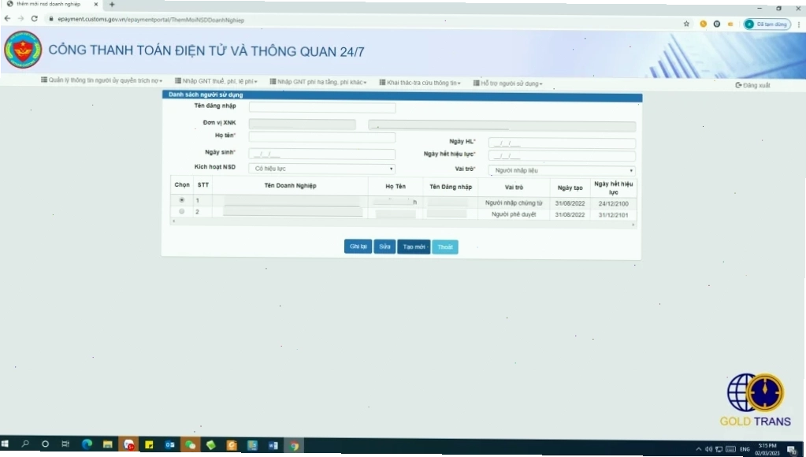Expand Quản lý thông tin người ủy quyền menu
Viewport: 806px width, 457px height.
[x=102, y=80]
